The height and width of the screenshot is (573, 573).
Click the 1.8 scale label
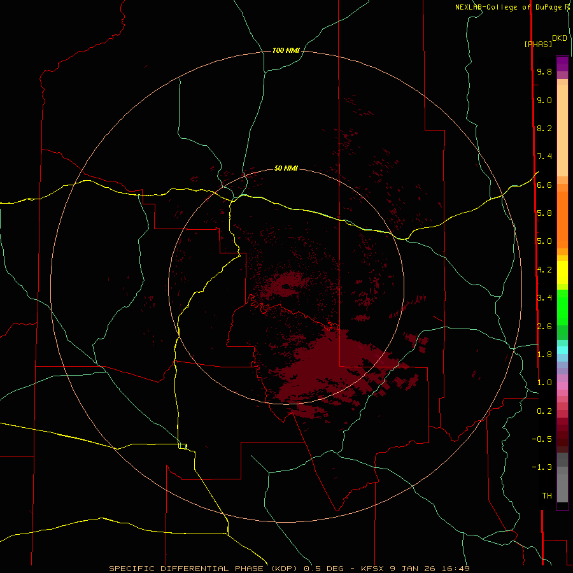(544, 354)
